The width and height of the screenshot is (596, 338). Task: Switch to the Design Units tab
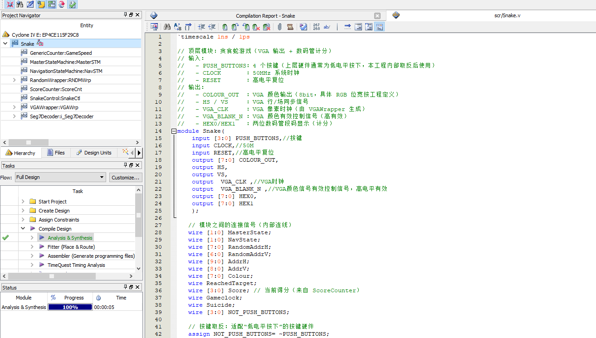(94, 153)
